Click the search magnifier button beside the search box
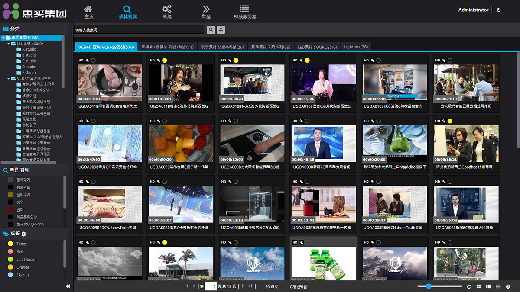Screen dimensions: 520x292 [x=211, y=30]
